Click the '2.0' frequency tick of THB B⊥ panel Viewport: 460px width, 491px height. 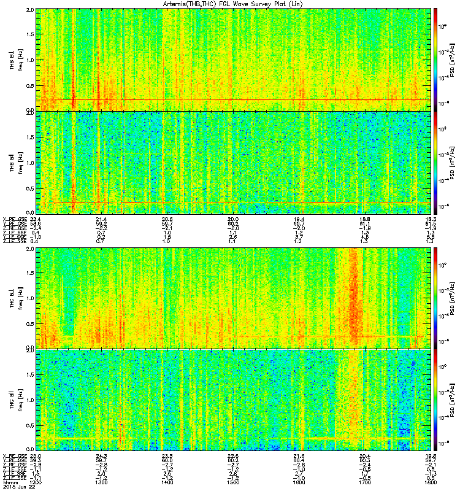point(30,10)
